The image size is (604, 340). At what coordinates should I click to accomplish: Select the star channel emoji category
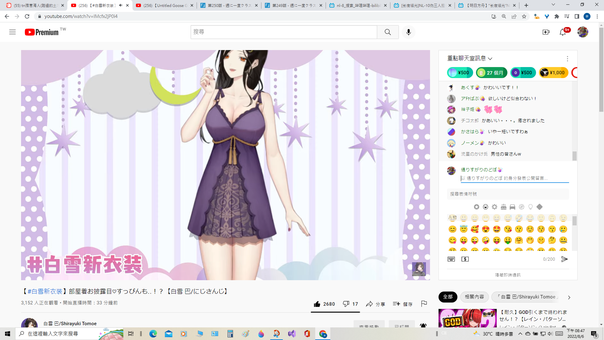[x=477, y=207]
